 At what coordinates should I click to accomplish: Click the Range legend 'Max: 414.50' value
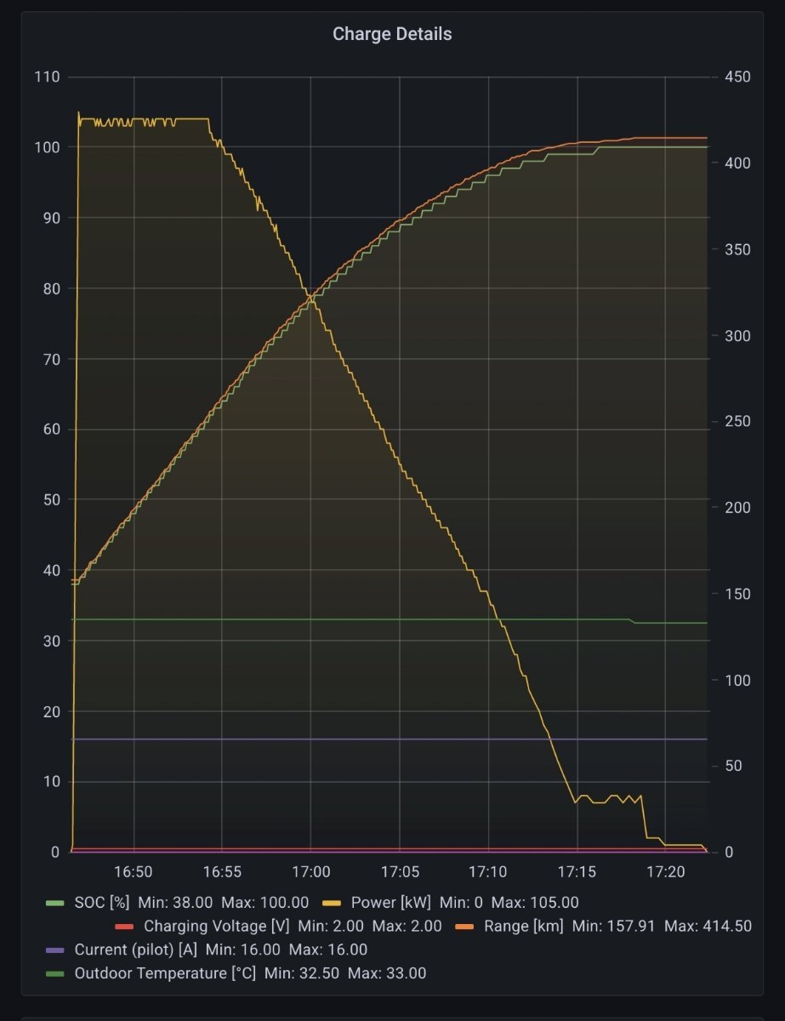point(708,927)
